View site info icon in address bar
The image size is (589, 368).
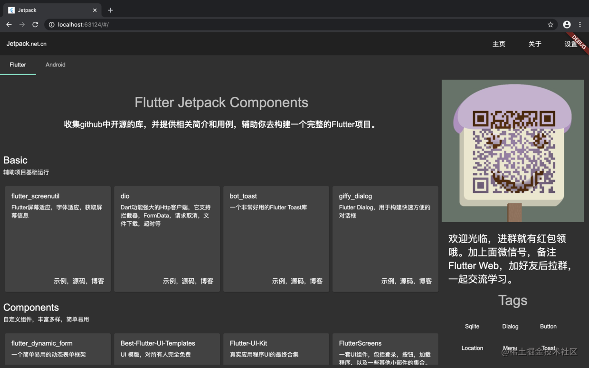[51, 25]
